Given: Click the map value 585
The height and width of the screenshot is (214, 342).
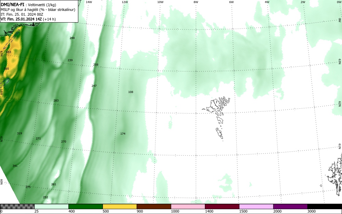Looking at the screenshot, I should [x=6, y=69].
